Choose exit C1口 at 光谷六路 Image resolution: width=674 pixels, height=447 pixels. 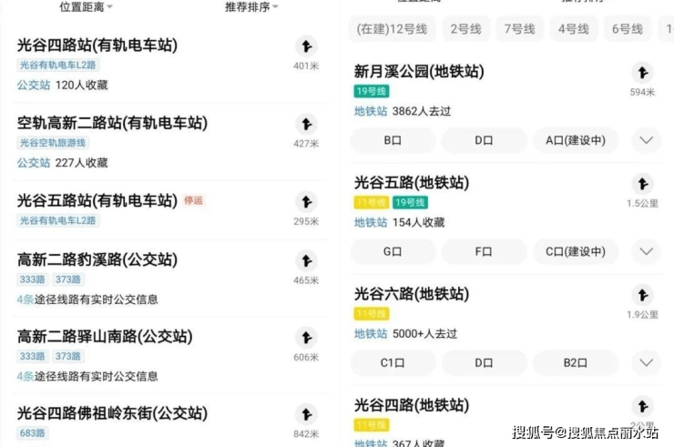(393, 362)
